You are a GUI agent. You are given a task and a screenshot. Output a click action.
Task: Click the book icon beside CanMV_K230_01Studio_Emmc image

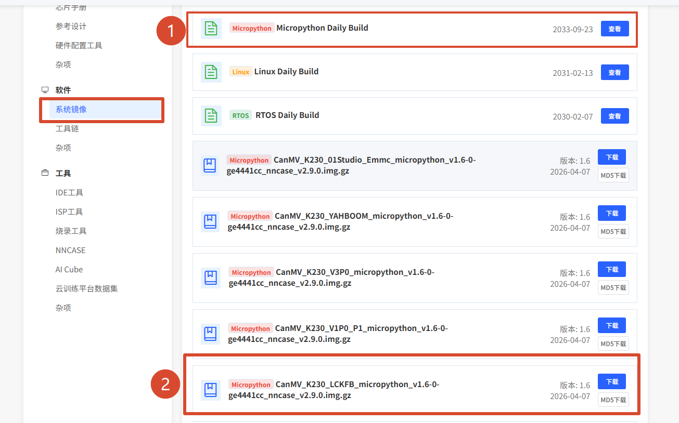tap(210, 166)
